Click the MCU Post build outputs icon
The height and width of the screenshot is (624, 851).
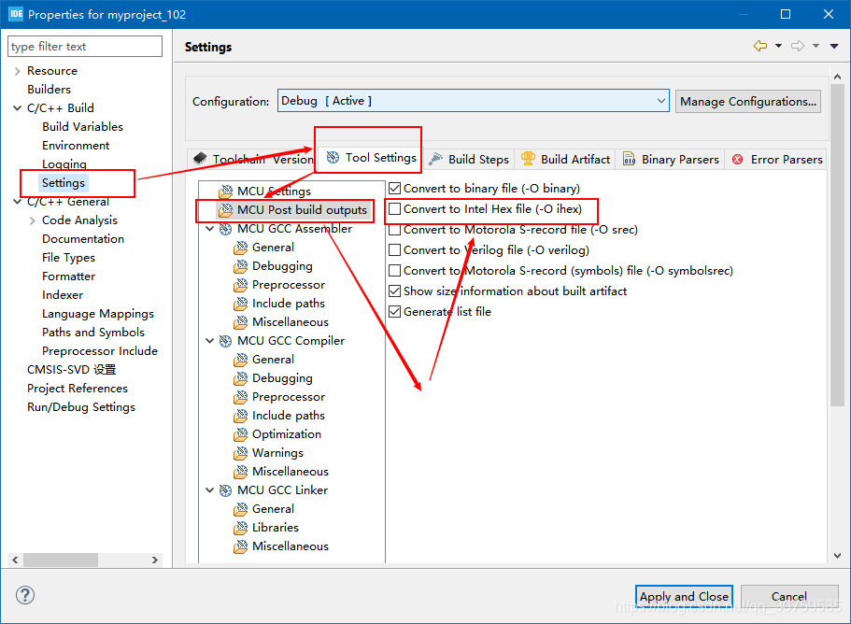click(x=225, y=210)
